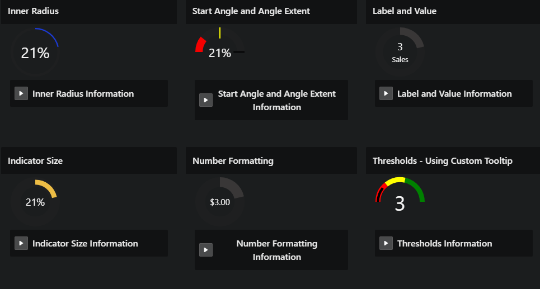Click the Inner Radius panel header
The height and width of the screenshot is (289, 540).
pos(89,11)
